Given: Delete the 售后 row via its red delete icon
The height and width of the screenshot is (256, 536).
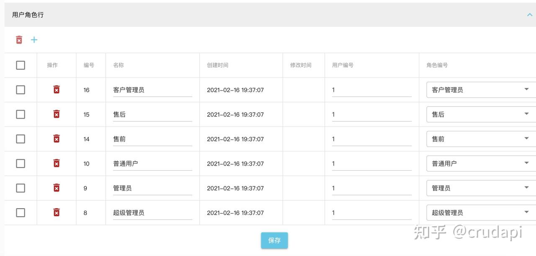Looking at the screenshot, I should [57, 114].
